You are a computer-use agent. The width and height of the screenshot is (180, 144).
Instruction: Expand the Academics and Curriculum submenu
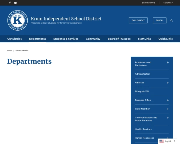click(168, 62)
